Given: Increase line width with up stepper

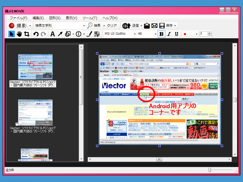Looking at the screenshot, I should 210,33.
